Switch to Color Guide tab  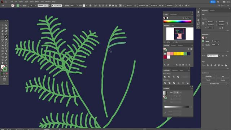point(173,14)
